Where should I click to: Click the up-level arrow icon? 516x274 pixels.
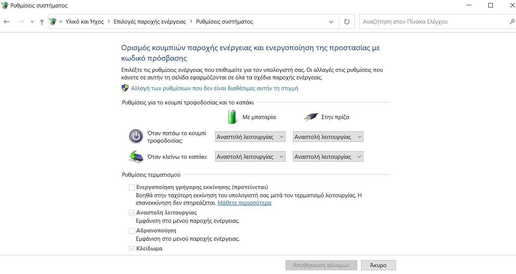pyautogui.click(x=42, y=22)
